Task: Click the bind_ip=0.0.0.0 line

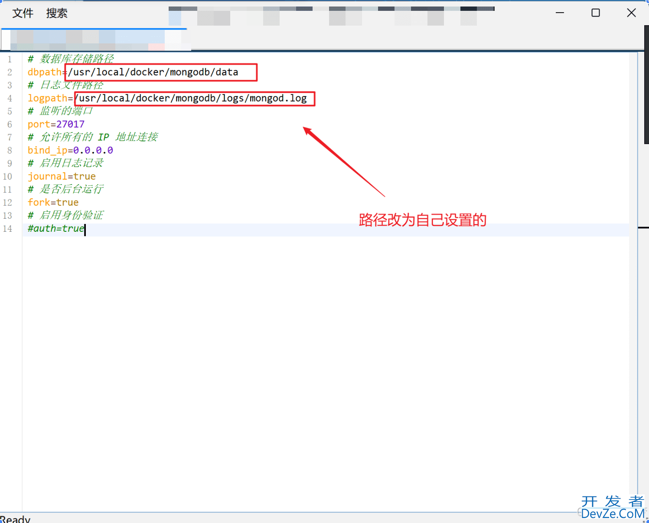Action: tap(70, 150)
